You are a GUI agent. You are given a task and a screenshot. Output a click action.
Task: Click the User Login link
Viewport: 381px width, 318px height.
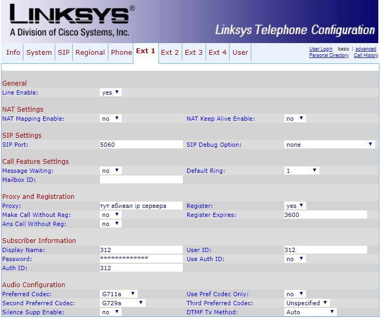point(321,49)
